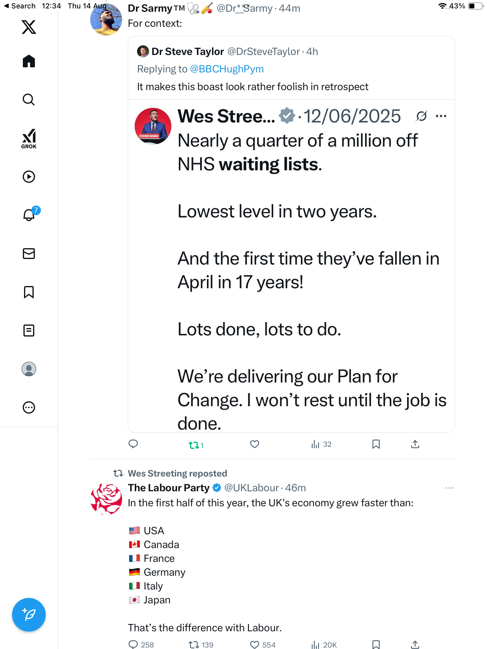Compose a new post
The height and width of the screenshot is (649, 487).
coord(29,615)
